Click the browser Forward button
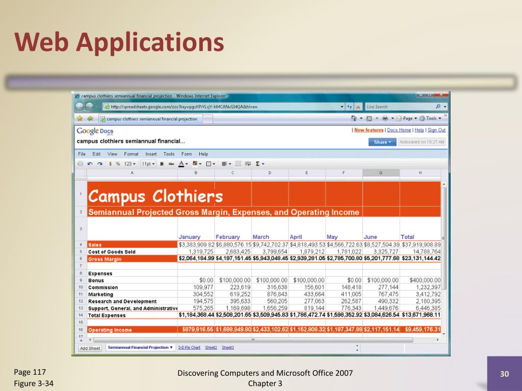522x391 pixels. click(x=90, y=106)
